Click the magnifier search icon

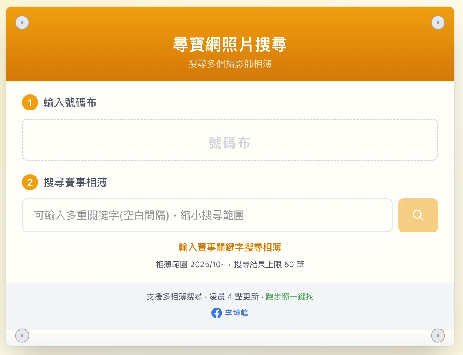[x=418, y=215]
